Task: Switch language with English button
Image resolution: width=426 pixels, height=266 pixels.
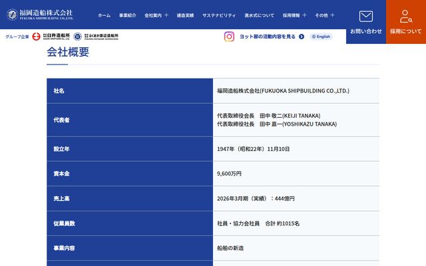Action: (321, 37)
